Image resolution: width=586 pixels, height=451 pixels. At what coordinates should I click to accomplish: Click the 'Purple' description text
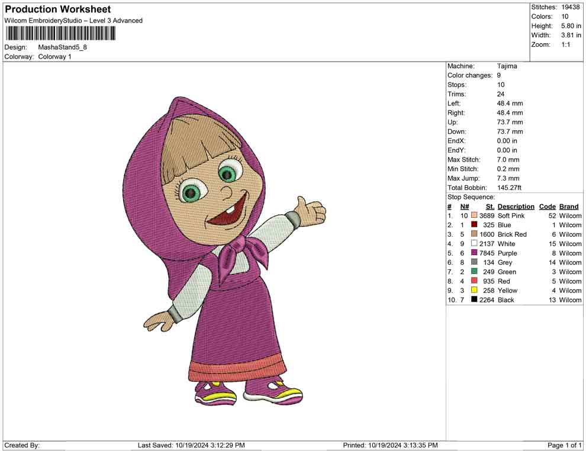click(507, 253)
